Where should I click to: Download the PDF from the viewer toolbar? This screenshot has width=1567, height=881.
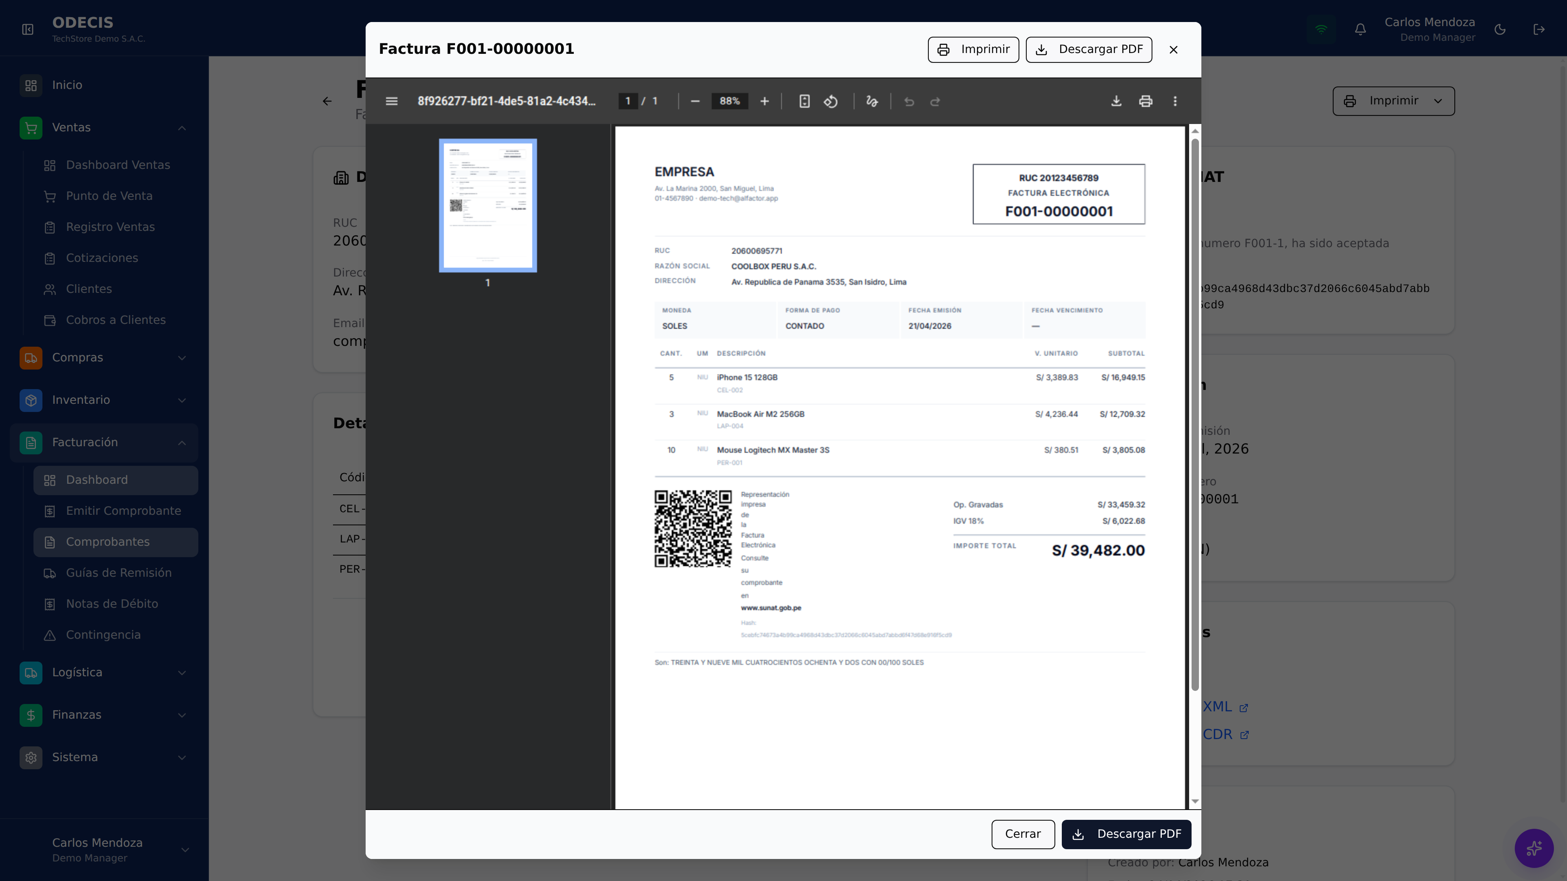1116,101
